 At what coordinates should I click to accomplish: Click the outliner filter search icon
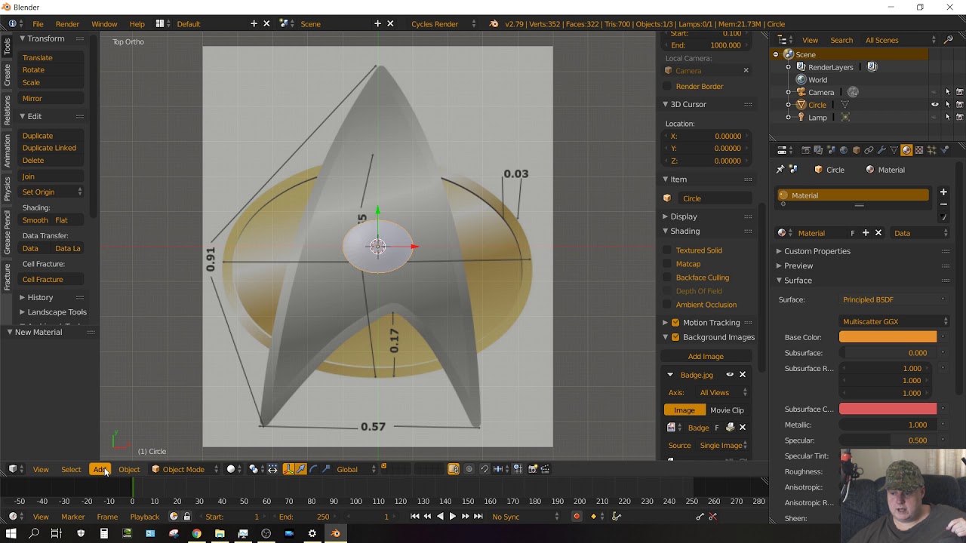click(x=949, y=40)
